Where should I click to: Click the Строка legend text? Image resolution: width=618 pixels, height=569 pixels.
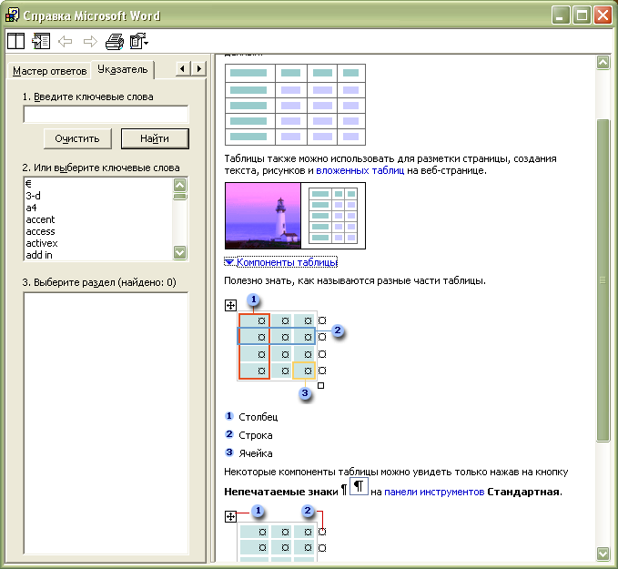(256, 435)
